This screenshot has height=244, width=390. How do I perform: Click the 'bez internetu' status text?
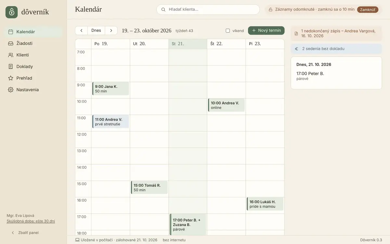[x=174, y=240]
